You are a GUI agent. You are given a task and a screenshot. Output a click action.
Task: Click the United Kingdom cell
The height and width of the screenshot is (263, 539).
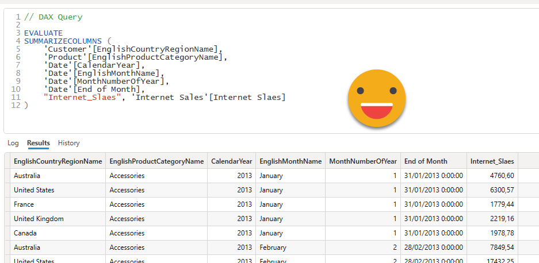[x=39, y=219]
